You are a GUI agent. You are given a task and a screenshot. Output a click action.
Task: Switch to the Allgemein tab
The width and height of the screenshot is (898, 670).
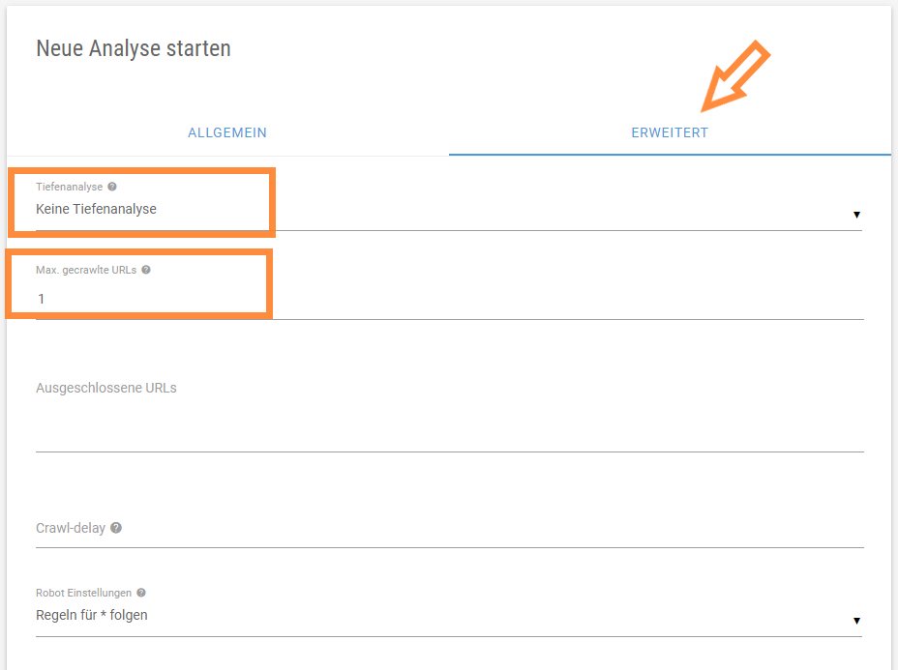click(227, 132)
